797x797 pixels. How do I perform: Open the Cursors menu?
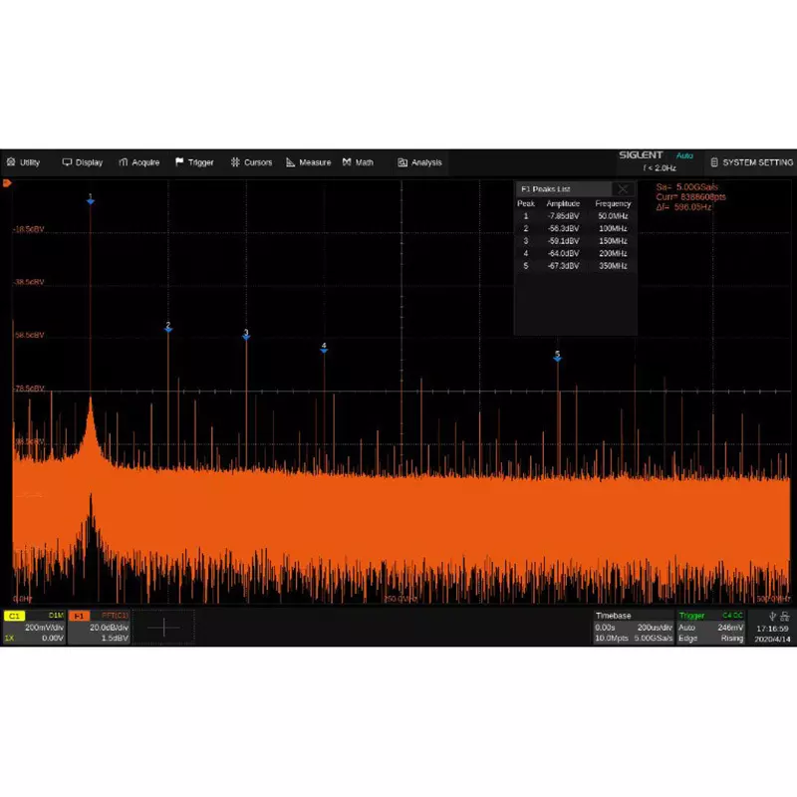point(251,162)
